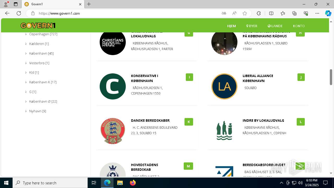The width and height of the screenshot is (334, 188).
Task: Expand the København Ø [22] chevron
Action: click(26, 102)
